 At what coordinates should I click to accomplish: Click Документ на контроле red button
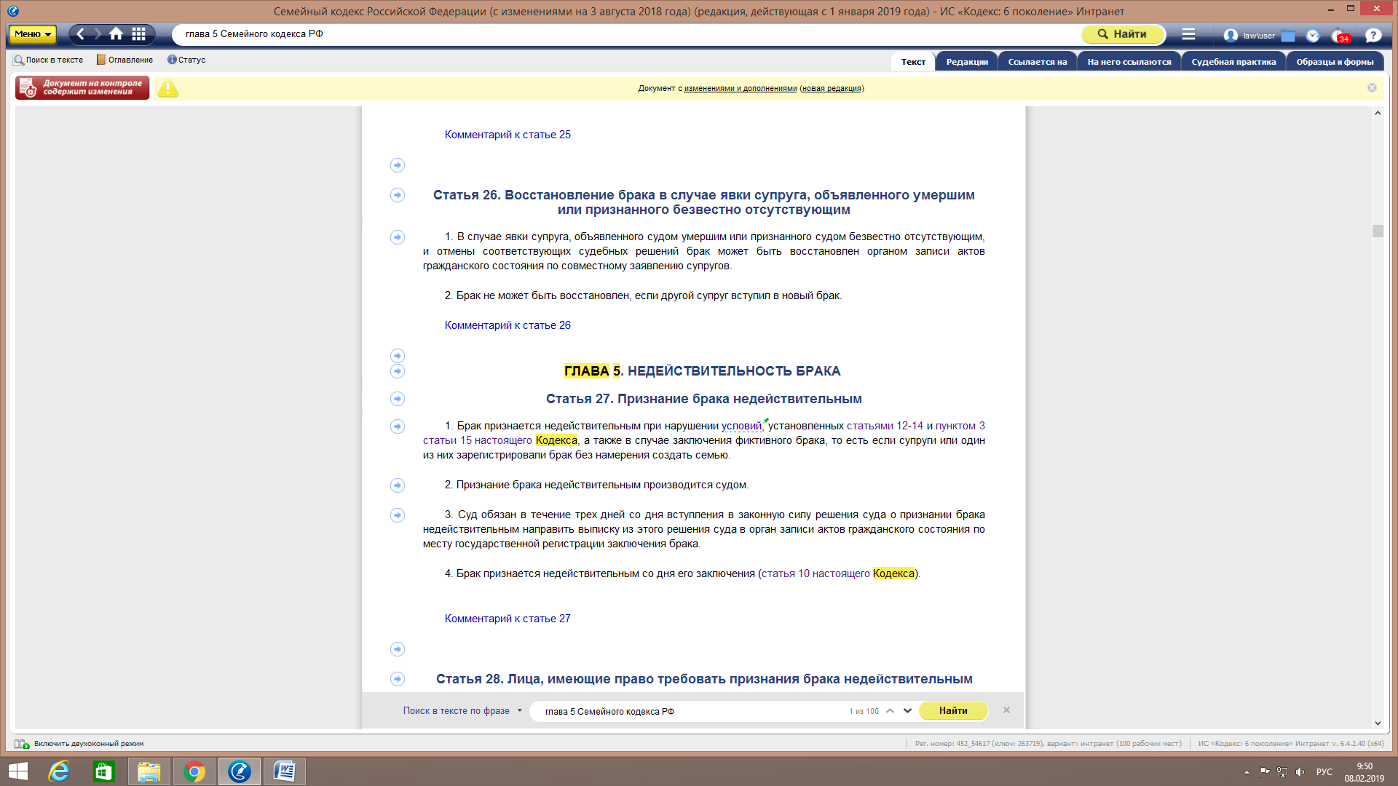82,87
